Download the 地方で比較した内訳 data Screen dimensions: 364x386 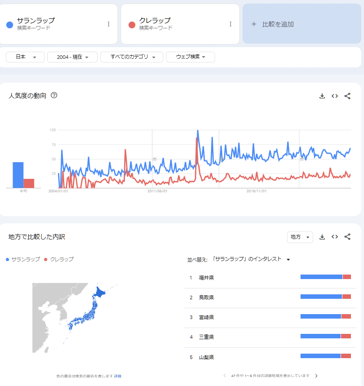pos(322,237)
